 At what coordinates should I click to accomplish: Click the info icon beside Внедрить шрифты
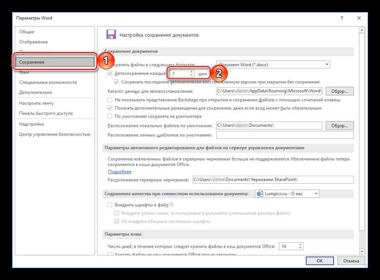point(171,205)
